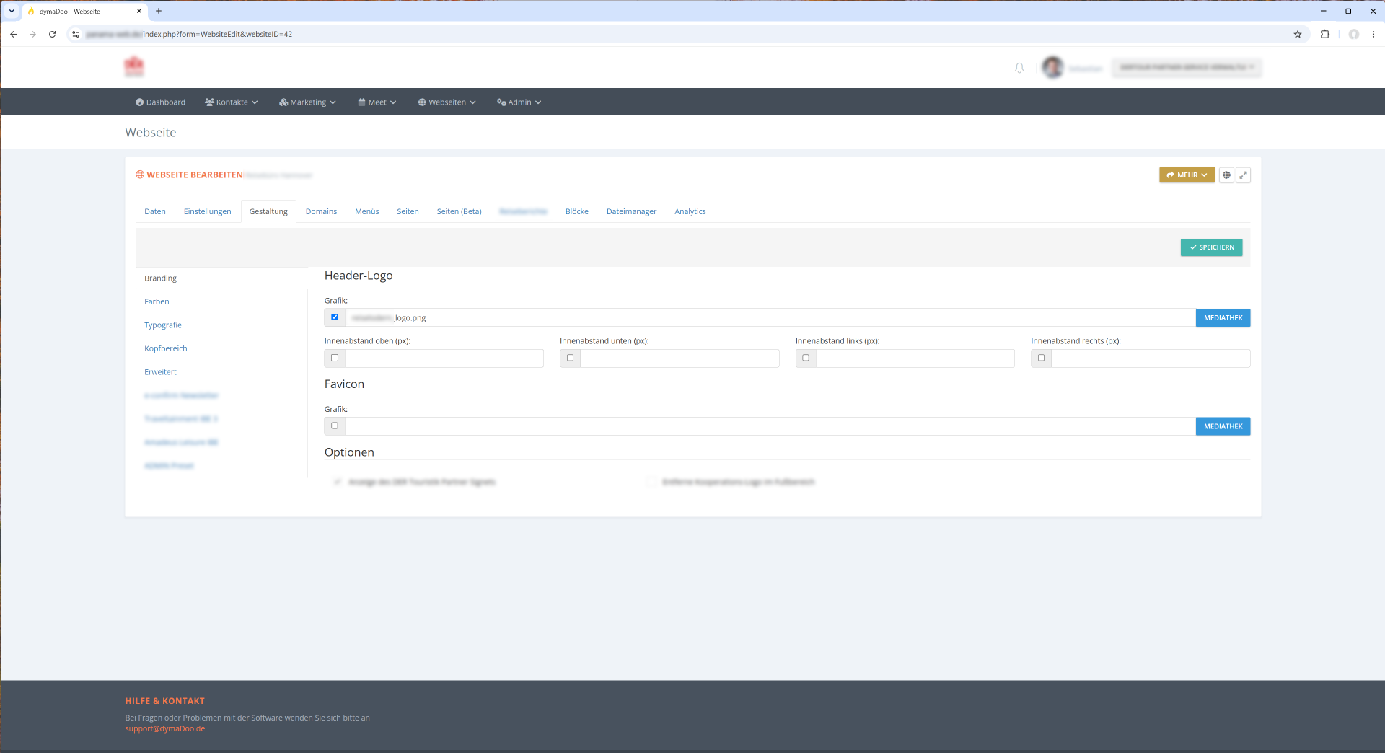Uncheck the Header-Logo Grafik checkbox
Screen dimensions: 1385x753
tap(335, 317)
